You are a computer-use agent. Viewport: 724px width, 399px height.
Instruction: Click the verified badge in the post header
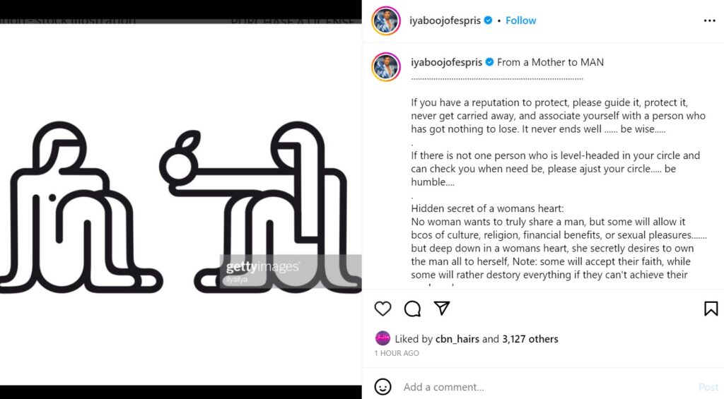[x=488, y=20]
